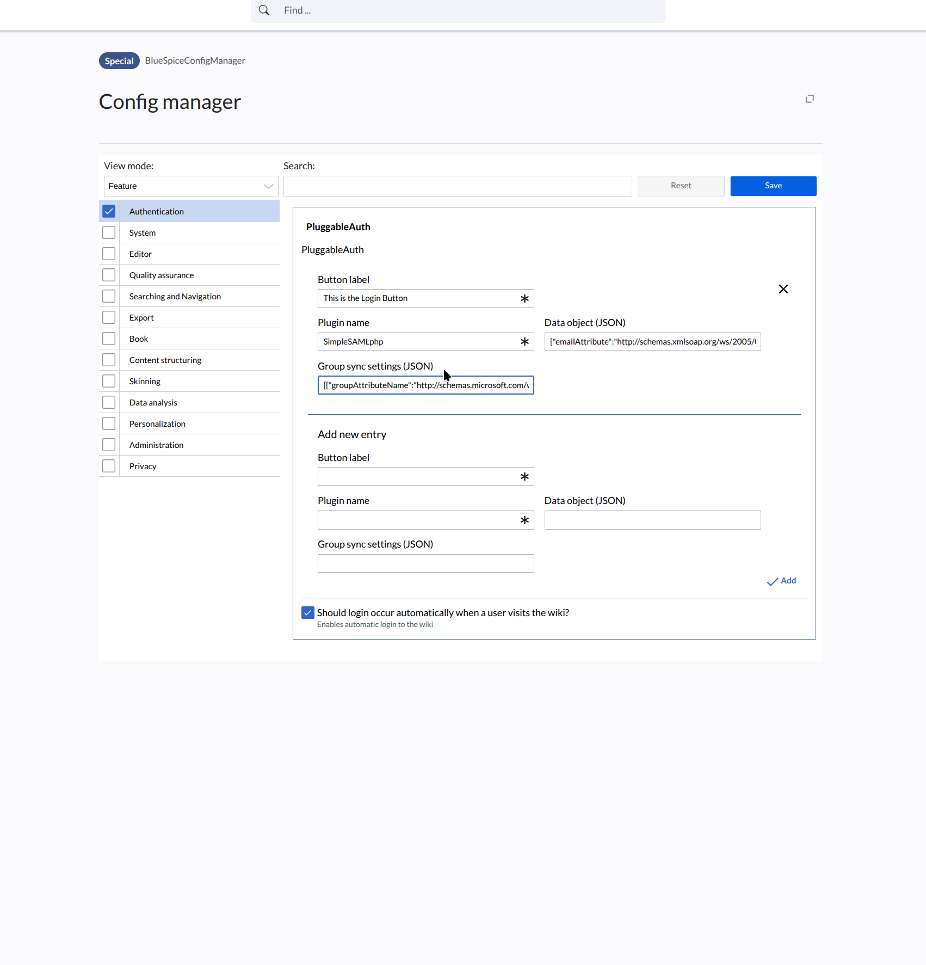Select the Privacy category
This screenshot has height=965, width=926.
(x=143, y=466)
